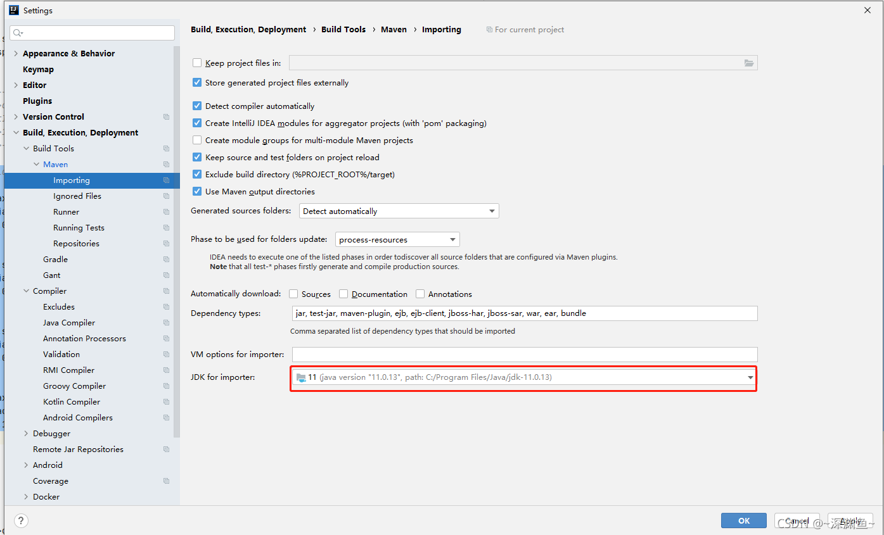Expand Version Control node
Screen dimensions: 884x535
[x=16, y=116]
